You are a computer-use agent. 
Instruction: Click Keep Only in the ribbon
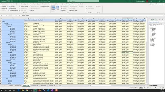pyautogui.click(x=11, y=6)
